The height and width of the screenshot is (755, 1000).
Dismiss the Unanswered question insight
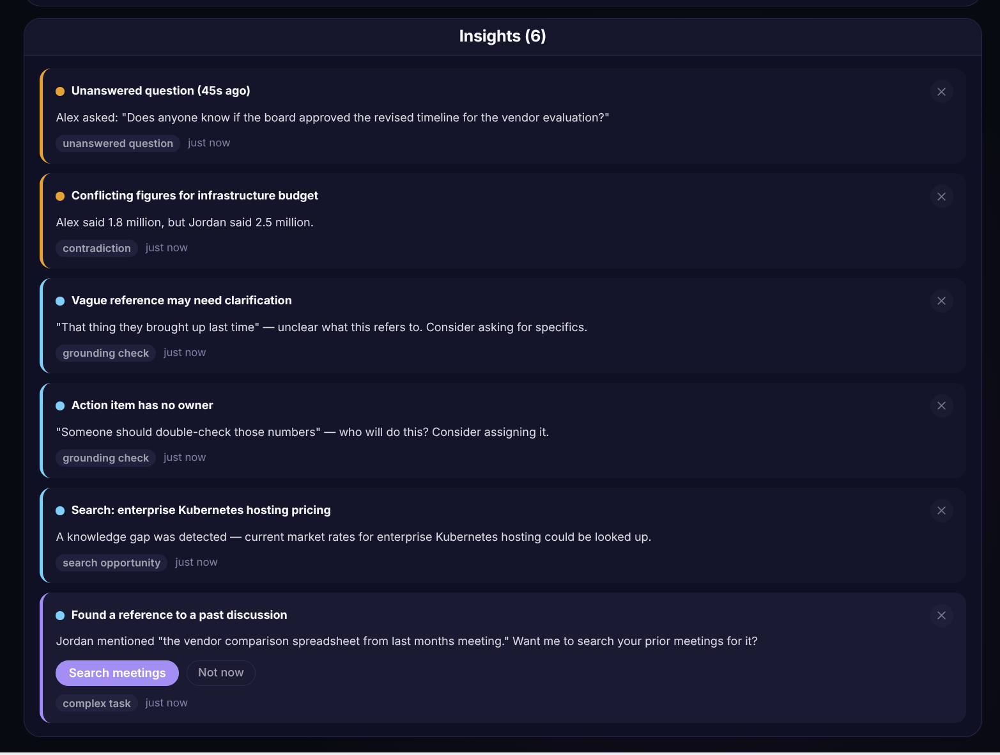(941, 91)
